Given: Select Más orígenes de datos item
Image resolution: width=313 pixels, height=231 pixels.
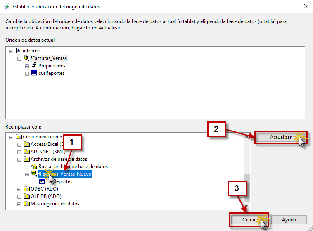Looking at the screenshot, I should click(x=55, y=204).
